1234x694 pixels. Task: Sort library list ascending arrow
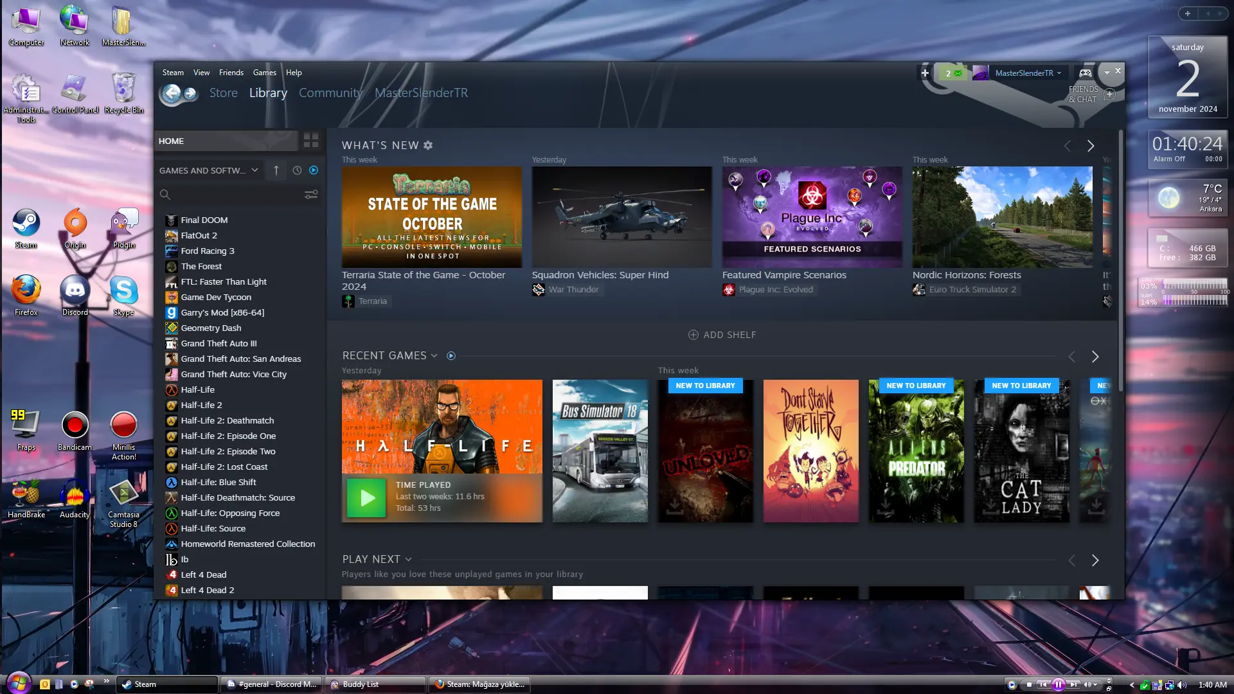(276, 170)
